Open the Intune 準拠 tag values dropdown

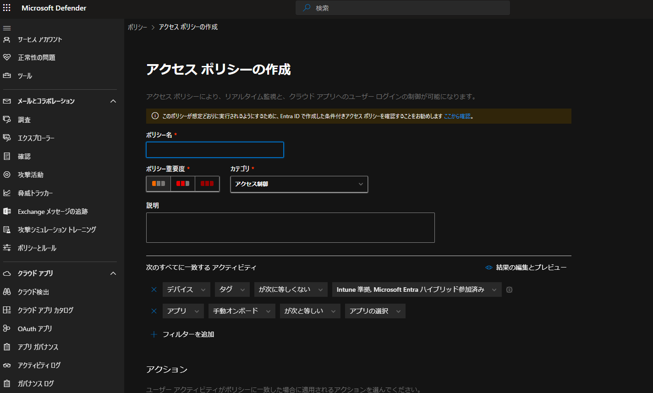(417, 289)
